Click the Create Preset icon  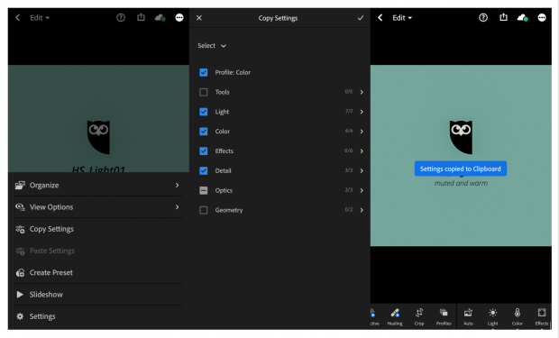pos(20,273)
